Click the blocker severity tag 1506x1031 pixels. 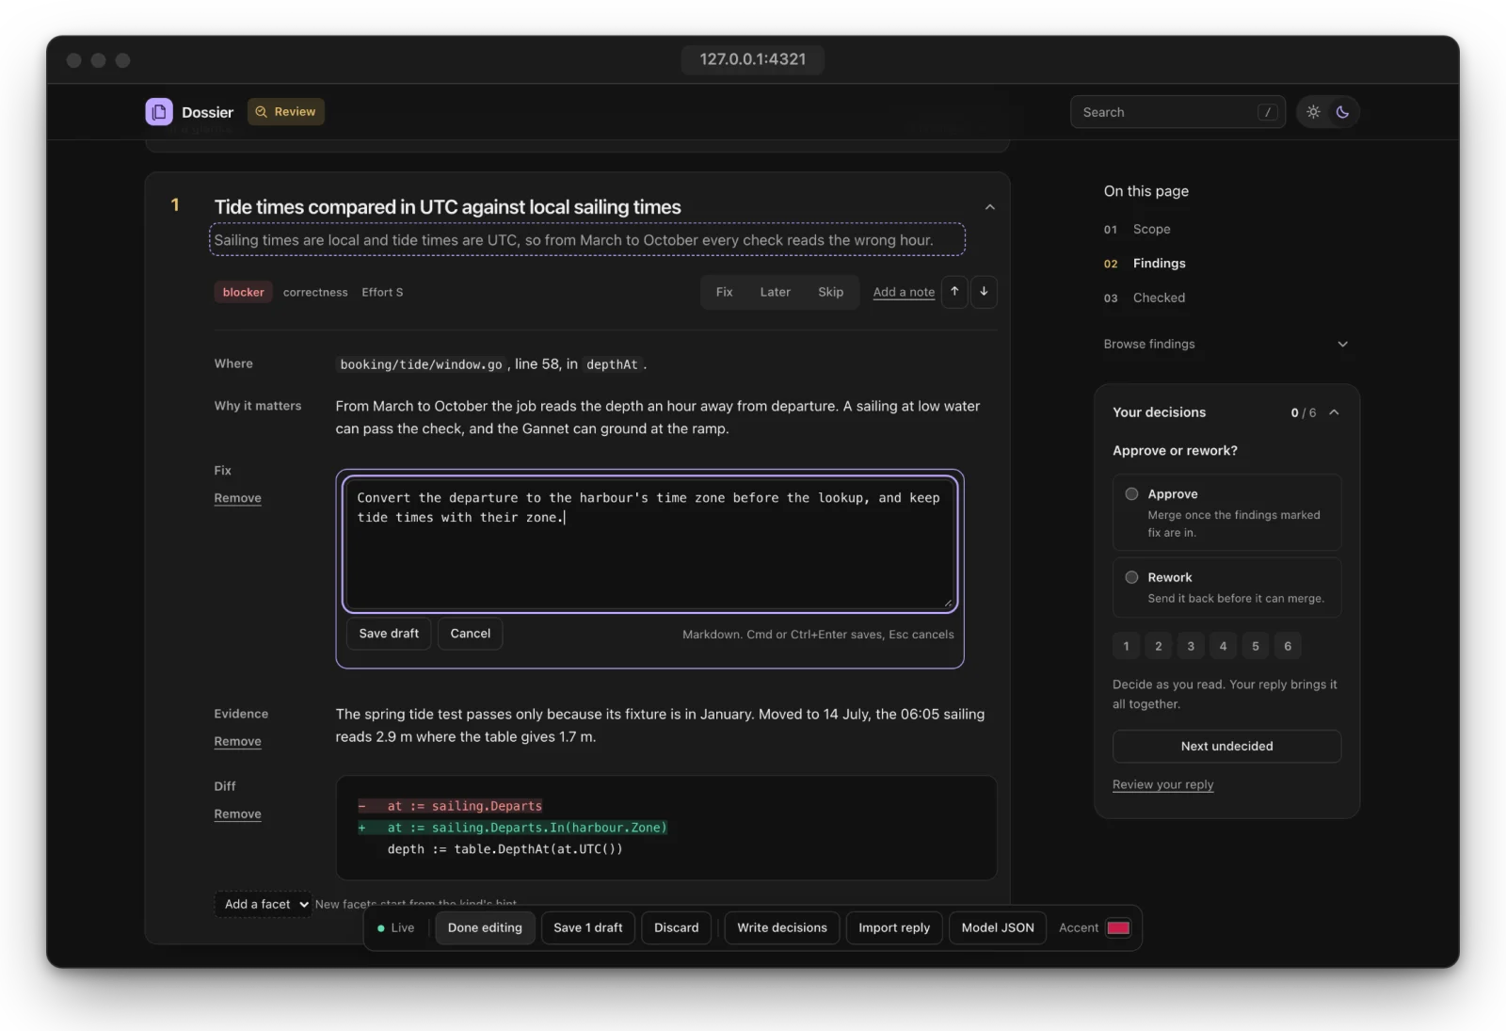pos(243,292)
